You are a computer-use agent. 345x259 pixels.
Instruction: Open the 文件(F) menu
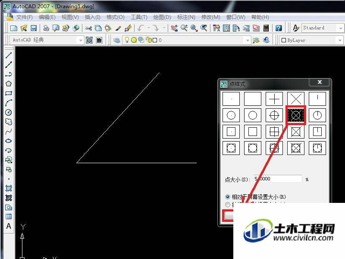click(x=25, y=17)
